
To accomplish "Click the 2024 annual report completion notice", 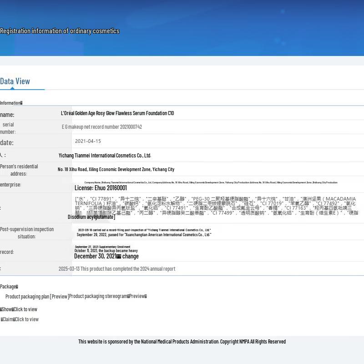I will click(117, 269).
